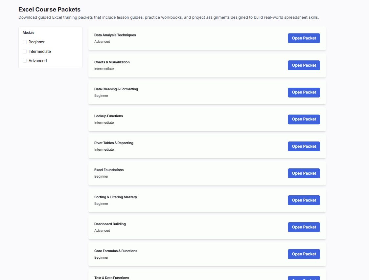Check the Advanced module filter
The width and height of the screenshot is (369, 280).
25,61
